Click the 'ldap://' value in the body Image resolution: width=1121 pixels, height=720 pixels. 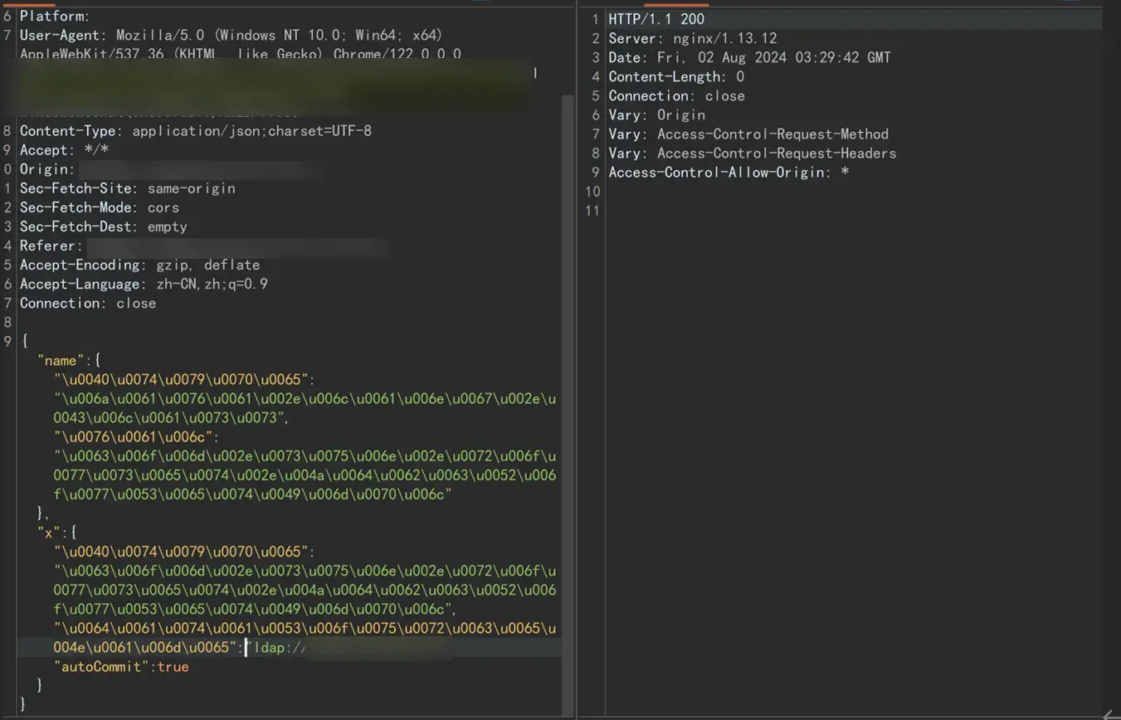(x=278, y=648)
